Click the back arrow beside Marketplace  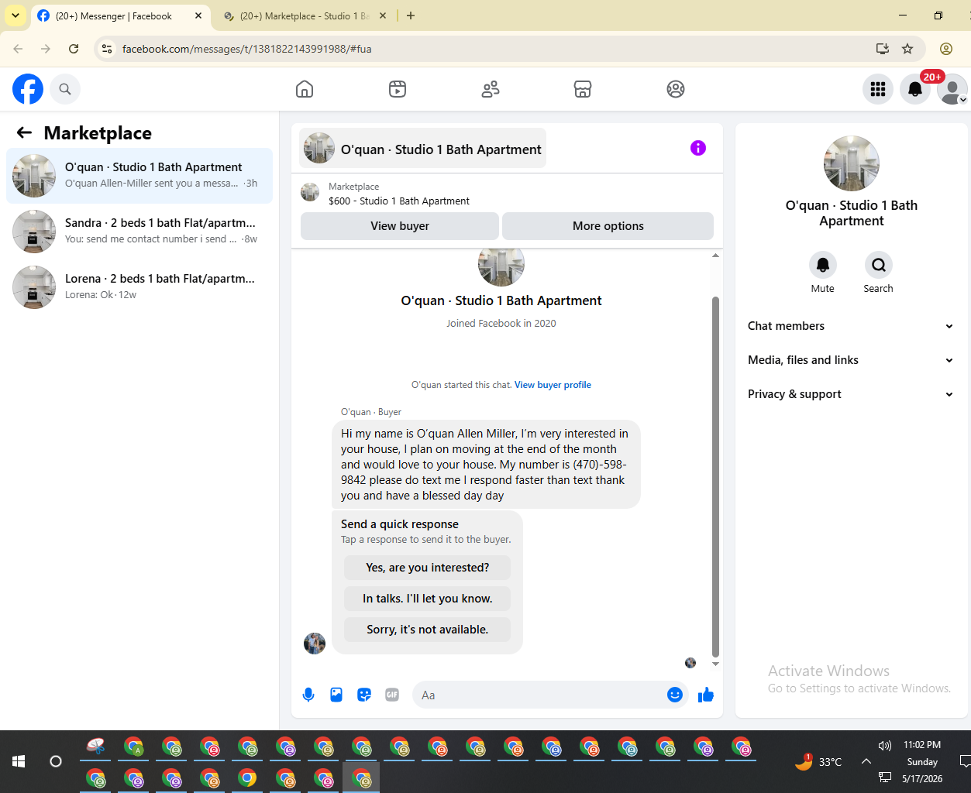[x=24, y=132]
